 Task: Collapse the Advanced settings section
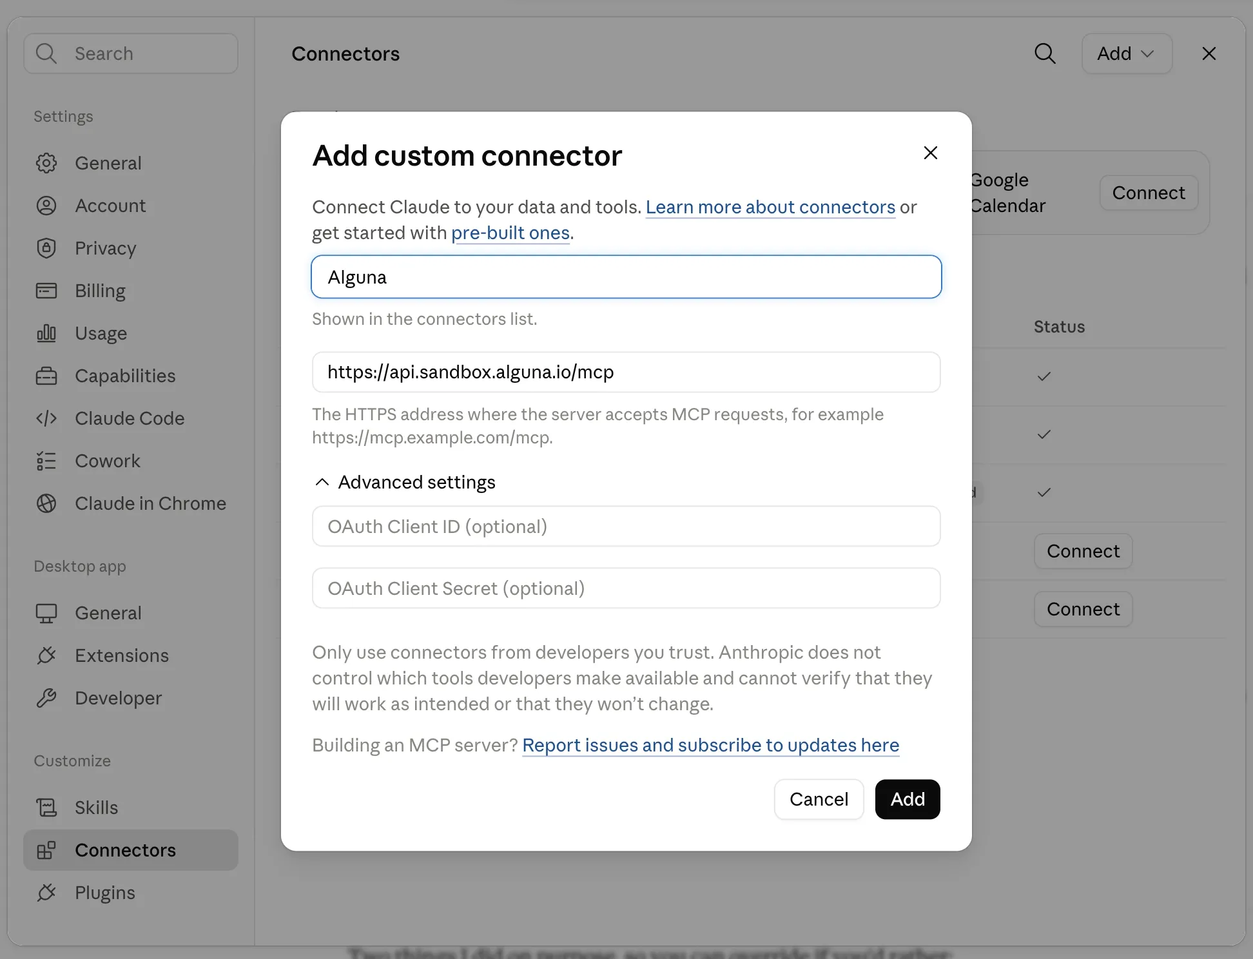tap(404, 482)
